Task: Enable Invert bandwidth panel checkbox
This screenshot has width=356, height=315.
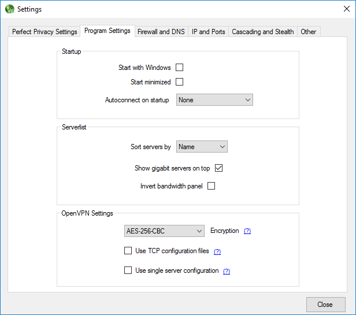Action: 211,186
